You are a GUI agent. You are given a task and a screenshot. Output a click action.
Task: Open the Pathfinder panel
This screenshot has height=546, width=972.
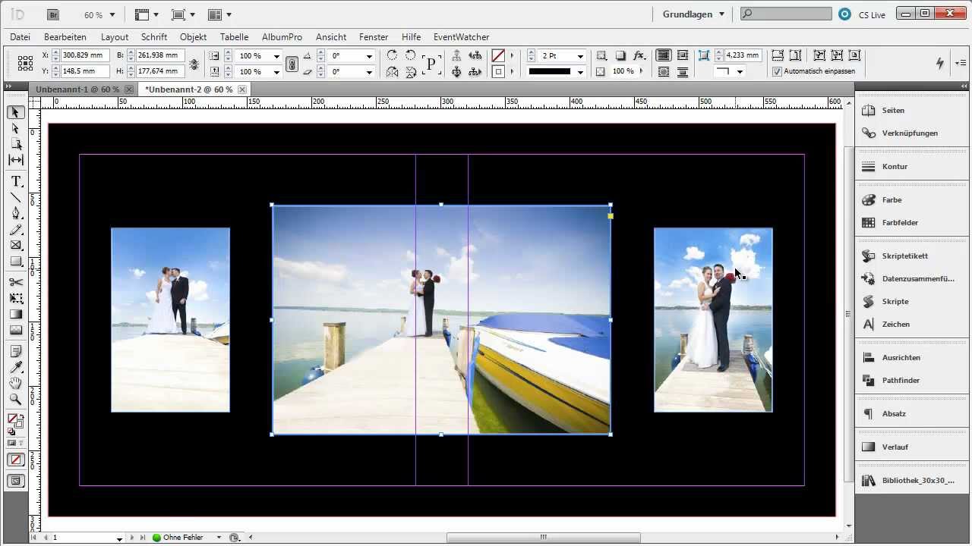(x=901, y=381)
